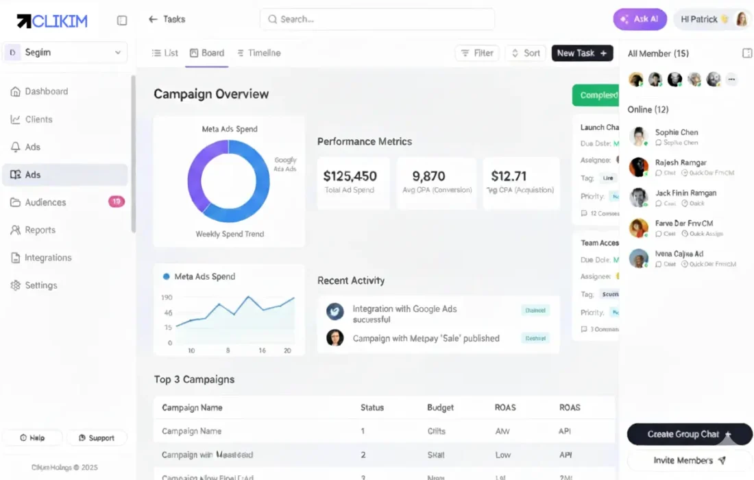Open the Sort options
The width and height of the screenshot is (754, 480).
coord(525,53)
